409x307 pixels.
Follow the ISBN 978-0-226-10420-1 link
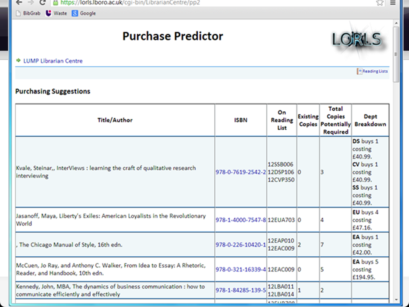241,245
